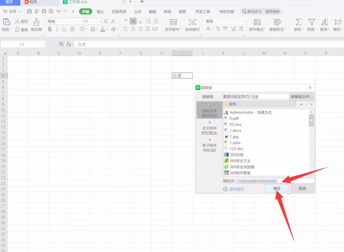Click the insert function fx icon
The image size is (344, 252).
(69, 44)
